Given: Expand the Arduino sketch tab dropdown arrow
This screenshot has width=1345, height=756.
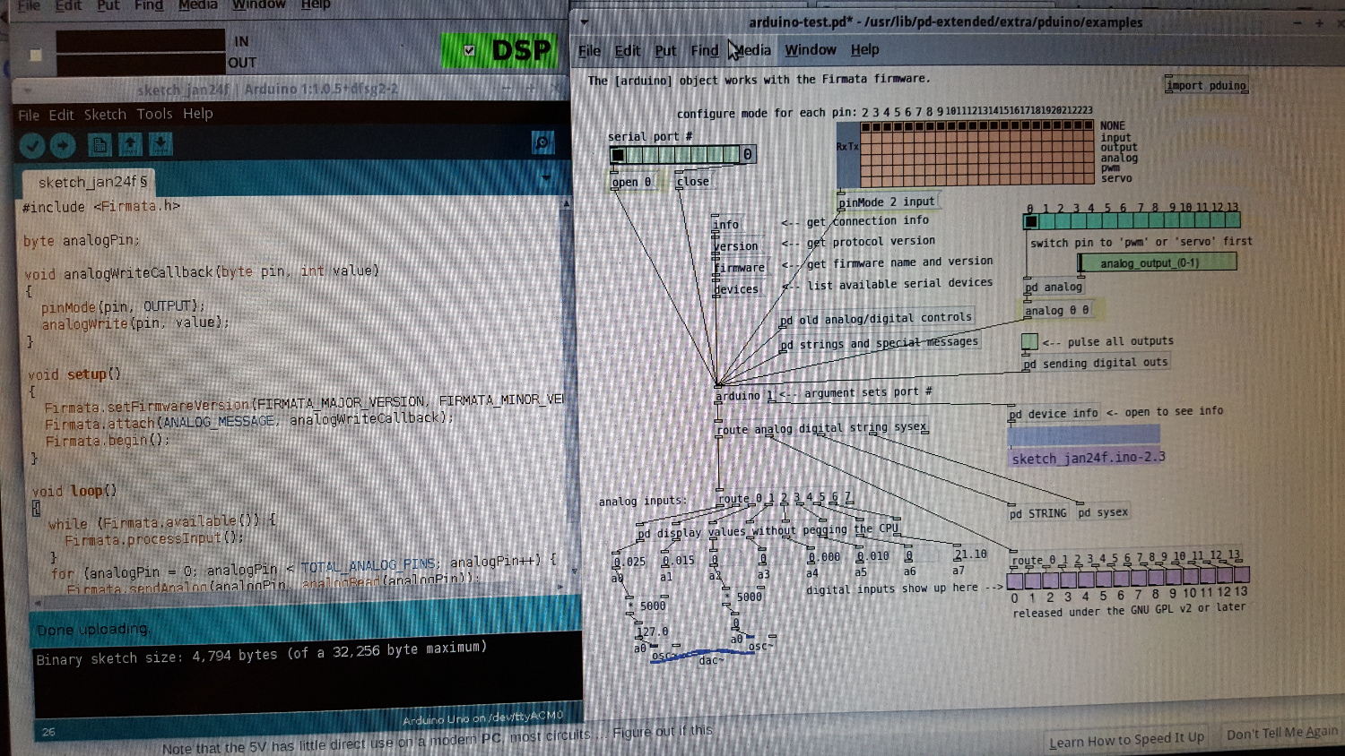Looking at the screenshot, I should (x=546, y=178).
